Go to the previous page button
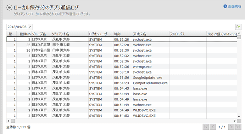Screen dimensions: 245x134 tap(213, 127)
